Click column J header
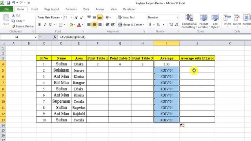Viewport: 251px width, 141px height. [x=197, y=43]
